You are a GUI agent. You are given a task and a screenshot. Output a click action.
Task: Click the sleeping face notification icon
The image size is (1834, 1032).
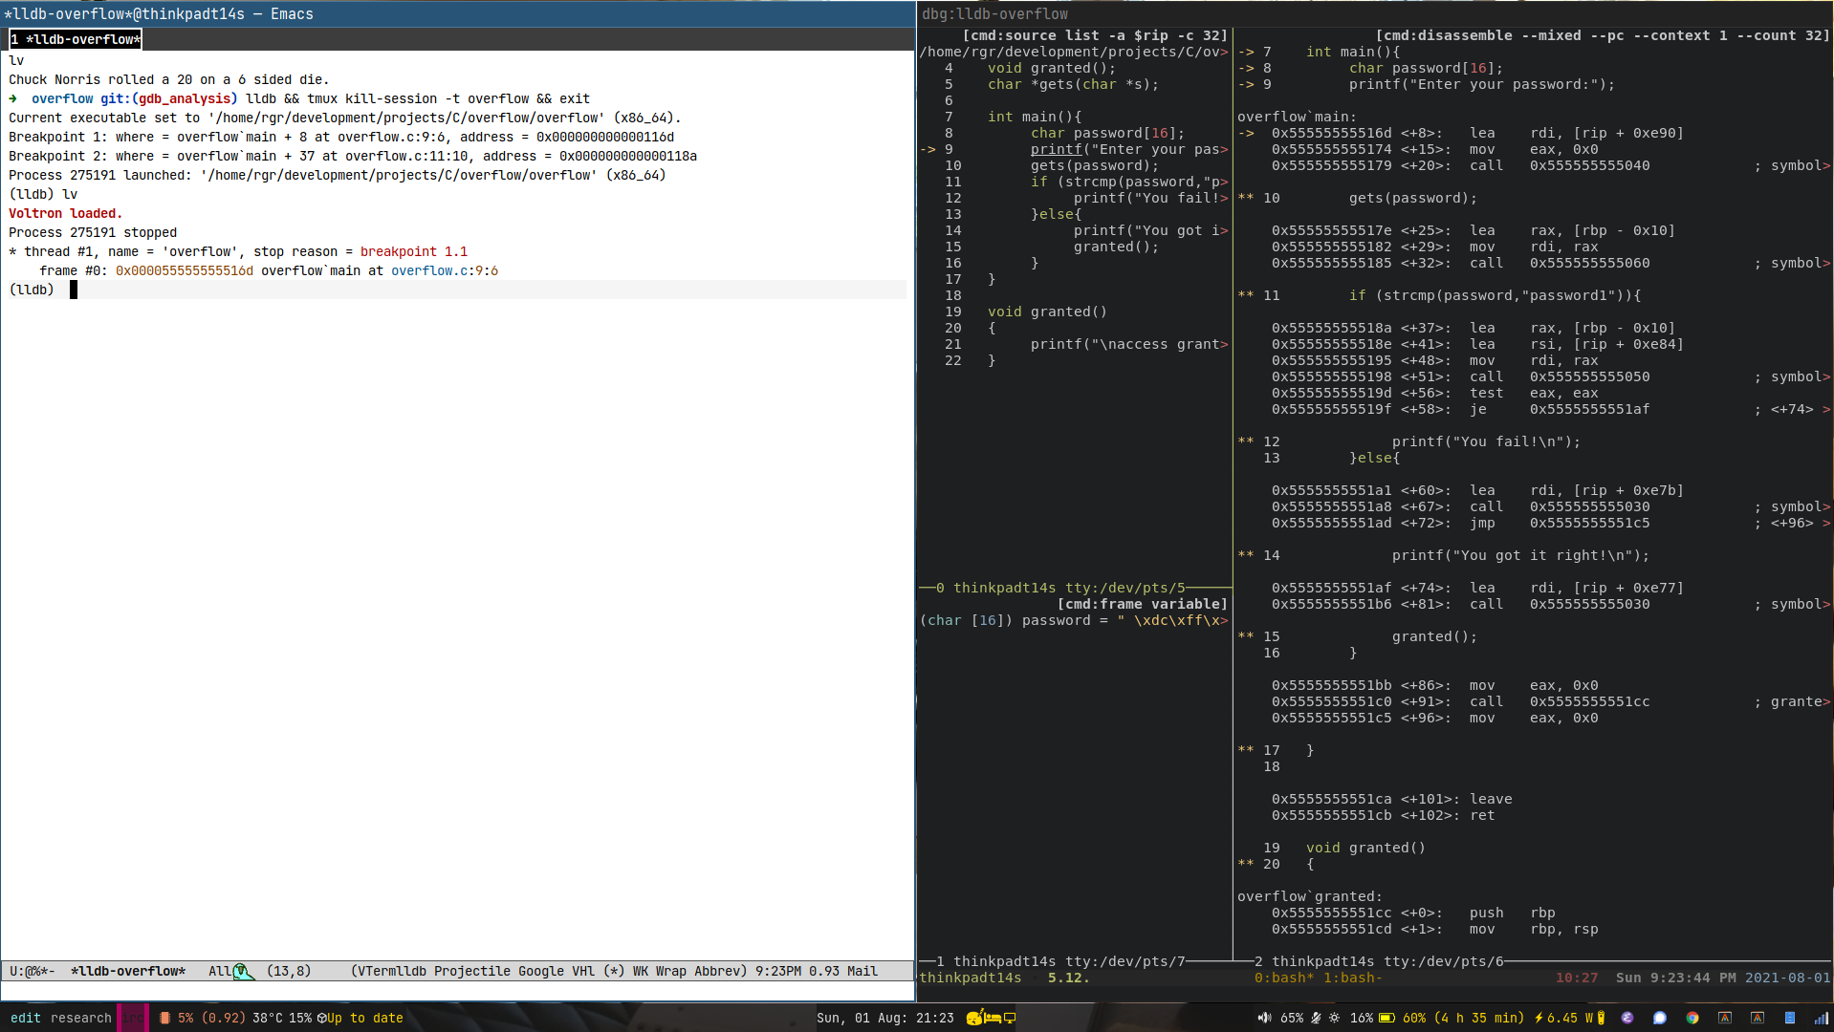tap(974, 1018)
